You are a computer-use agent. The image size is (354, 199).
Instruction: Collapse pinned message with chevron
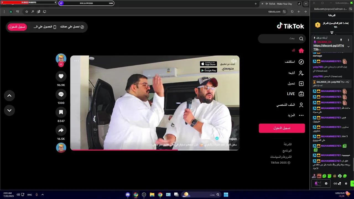click(348, 46)
